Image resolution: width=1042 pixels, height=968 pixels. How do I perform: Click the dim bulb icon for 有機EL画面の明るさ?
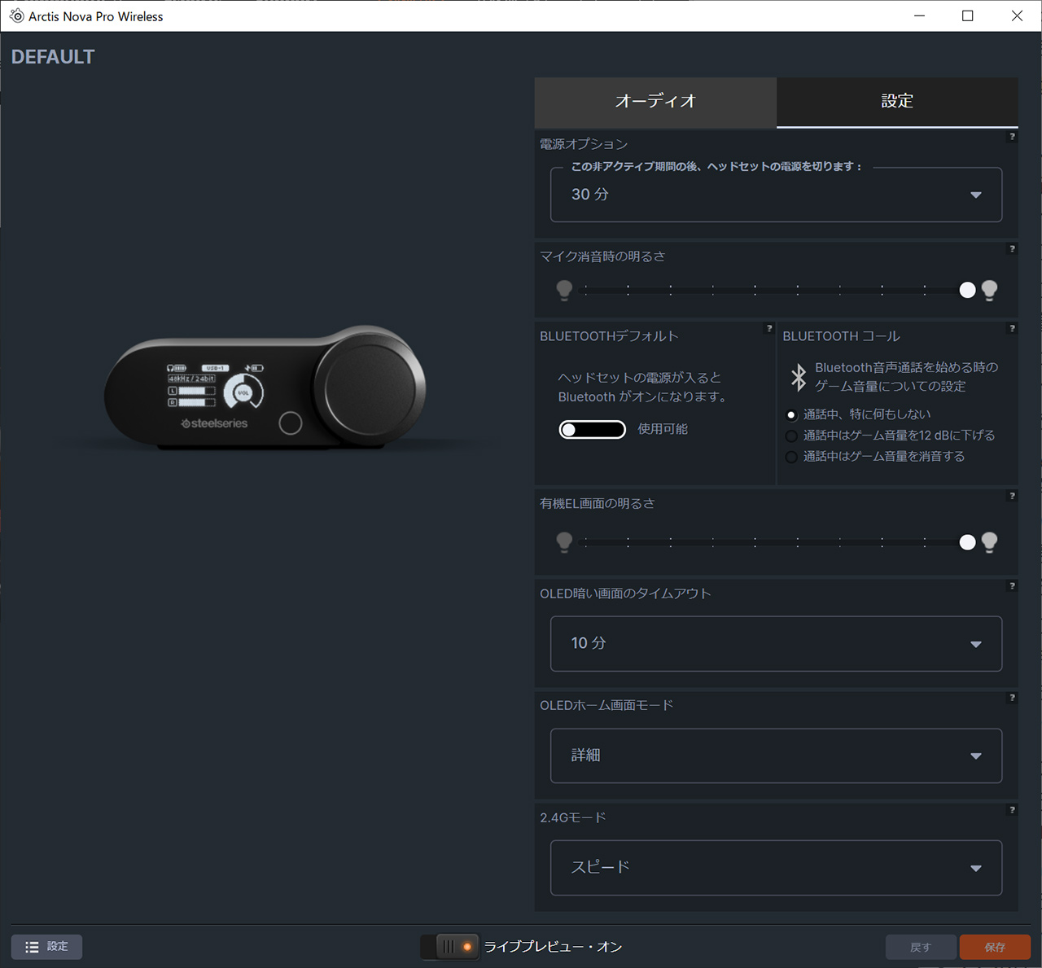point(564,542)
